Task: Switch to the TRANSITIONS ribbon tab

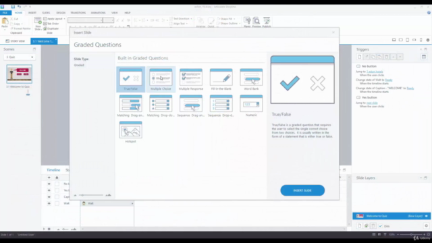Action: pos(78,13)
